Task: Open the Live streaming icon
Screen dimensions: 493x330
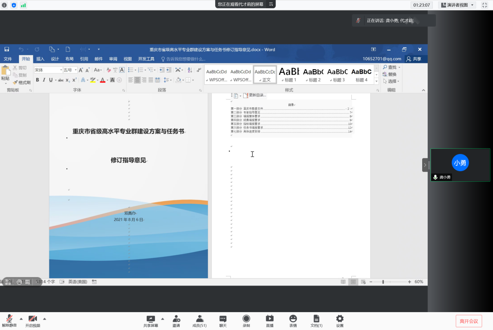Action: tap(270, 319)
